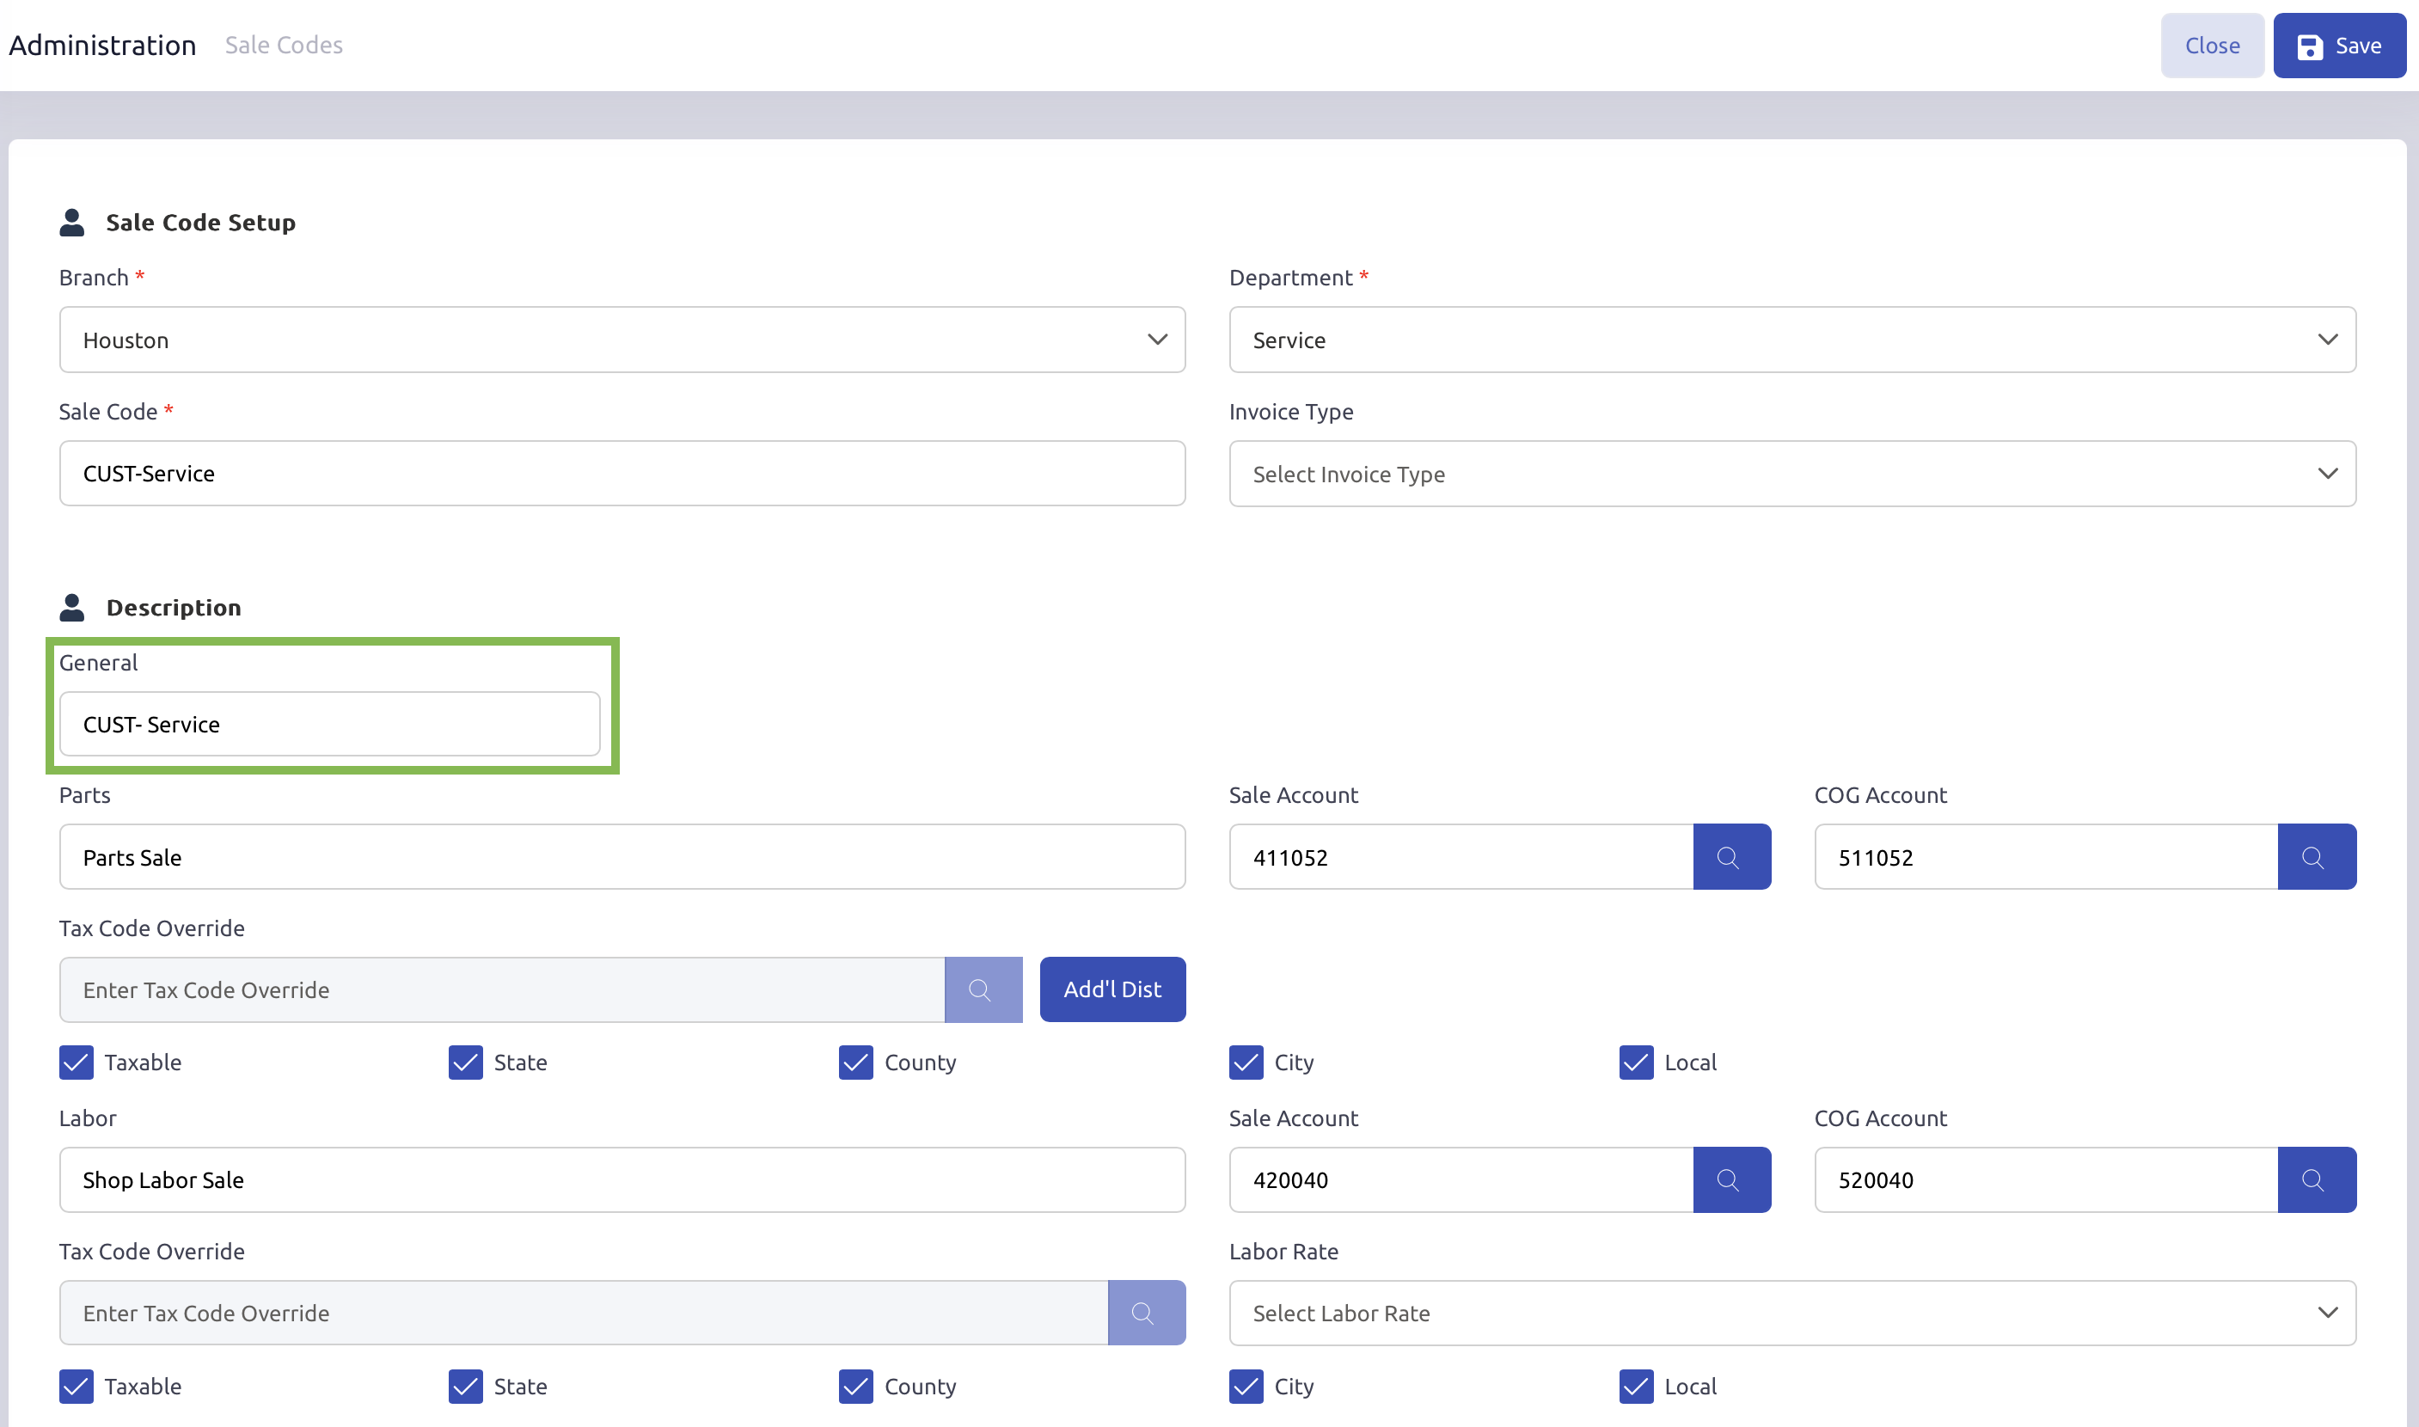Click the person icon beside Description heading

[72, 608]
